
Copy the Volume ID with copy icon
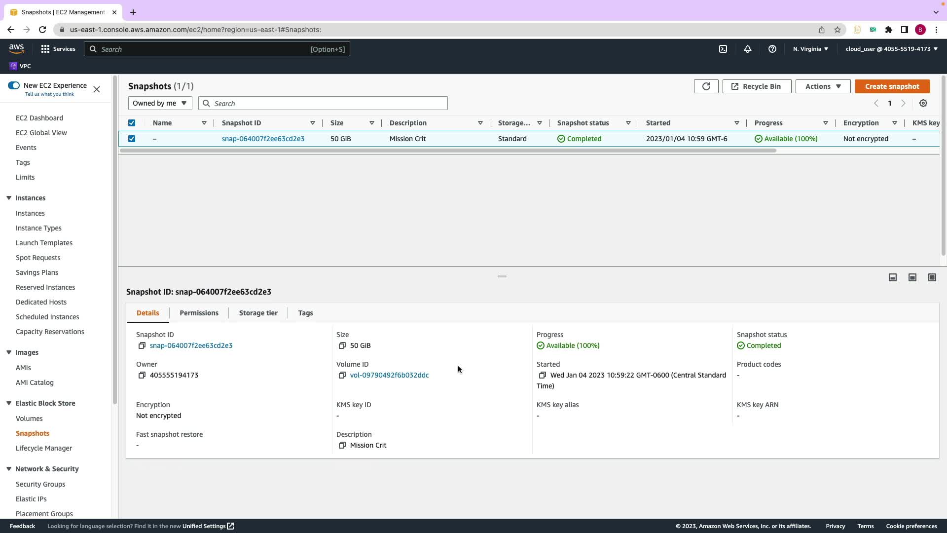[x=342, y=376]
